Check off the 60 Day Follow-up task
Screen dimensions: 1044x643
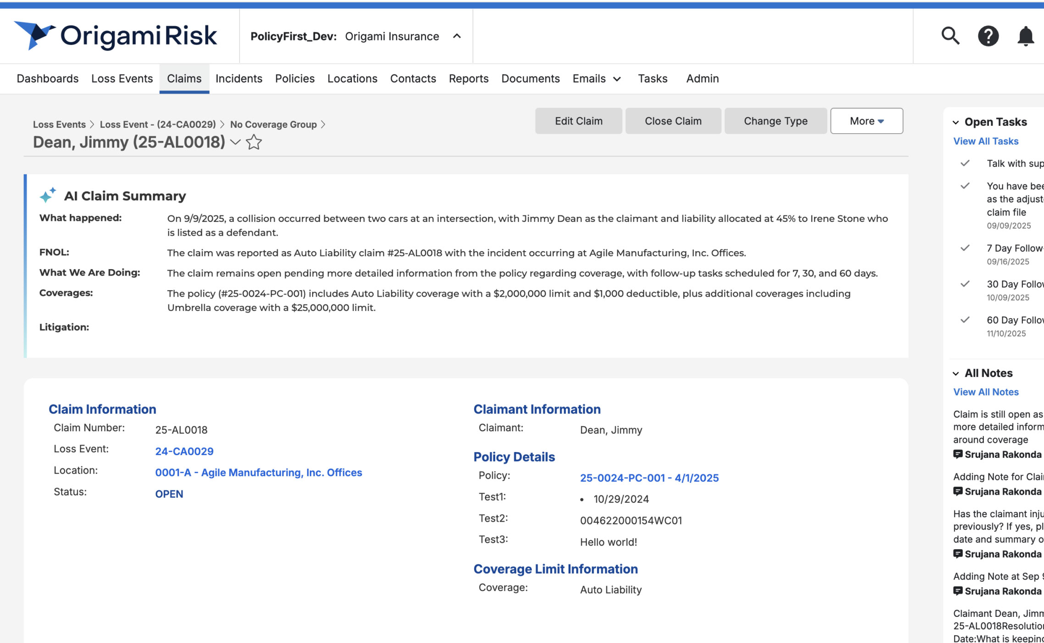[965, 320]
